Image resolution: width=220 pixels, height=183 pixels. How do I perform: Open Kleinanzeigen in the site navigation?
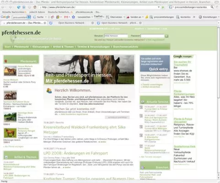pos(41,47)
